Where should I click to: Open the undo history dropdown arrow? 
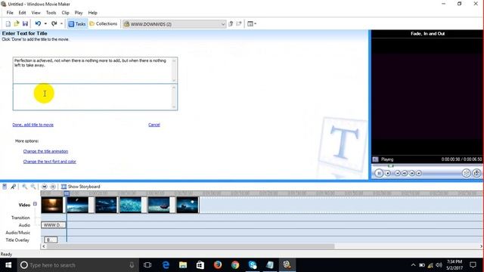[x=45, y=23]
